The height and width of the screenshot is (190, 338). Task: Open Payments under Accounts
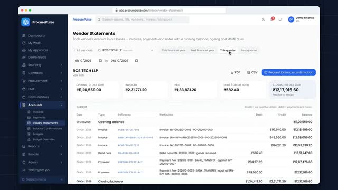pyautogui.click(x=39, y=118)
